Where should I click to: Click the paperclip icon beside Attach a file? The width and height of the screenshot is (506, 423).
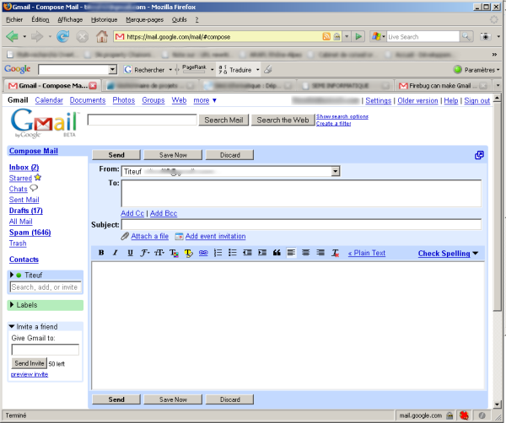pos(125,236)
